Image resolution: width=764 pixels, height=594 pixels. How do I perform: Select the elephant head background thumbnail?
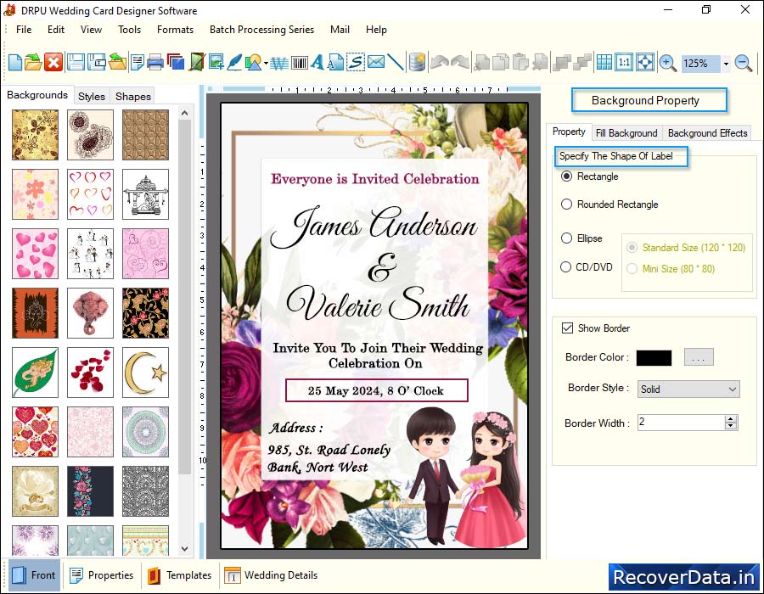coord(90,313)
